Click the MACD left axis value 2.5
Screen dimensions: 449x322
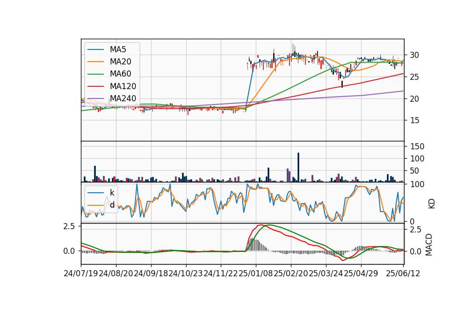click(x=69, y=226)
